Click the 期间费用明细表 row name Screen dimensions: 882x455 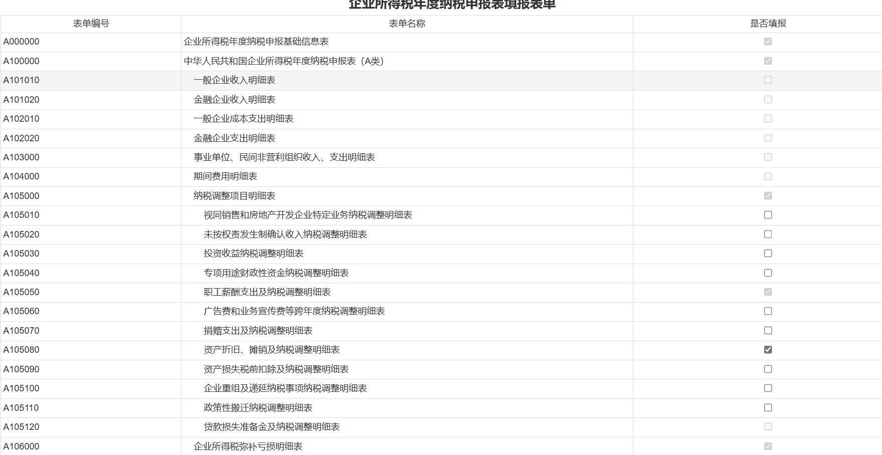[x=225, y=176]
